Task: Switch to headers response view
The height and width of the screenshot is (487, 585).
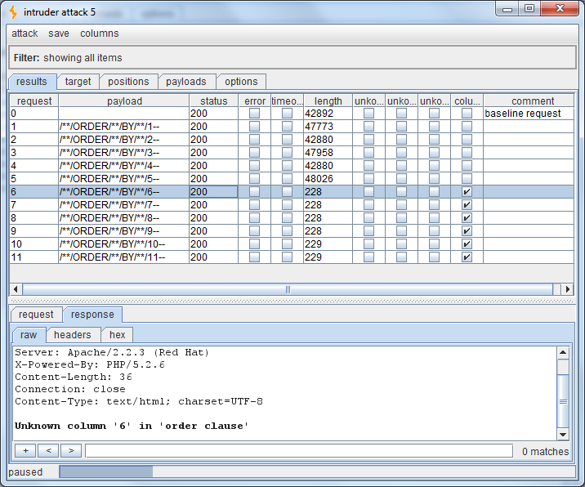Action: (73, 335)
